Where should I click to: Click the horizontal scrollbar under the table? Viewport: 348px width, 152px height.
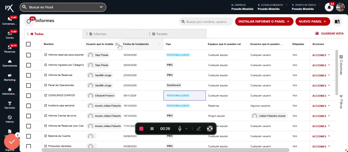pyautogui.click(x=165, y=150)
